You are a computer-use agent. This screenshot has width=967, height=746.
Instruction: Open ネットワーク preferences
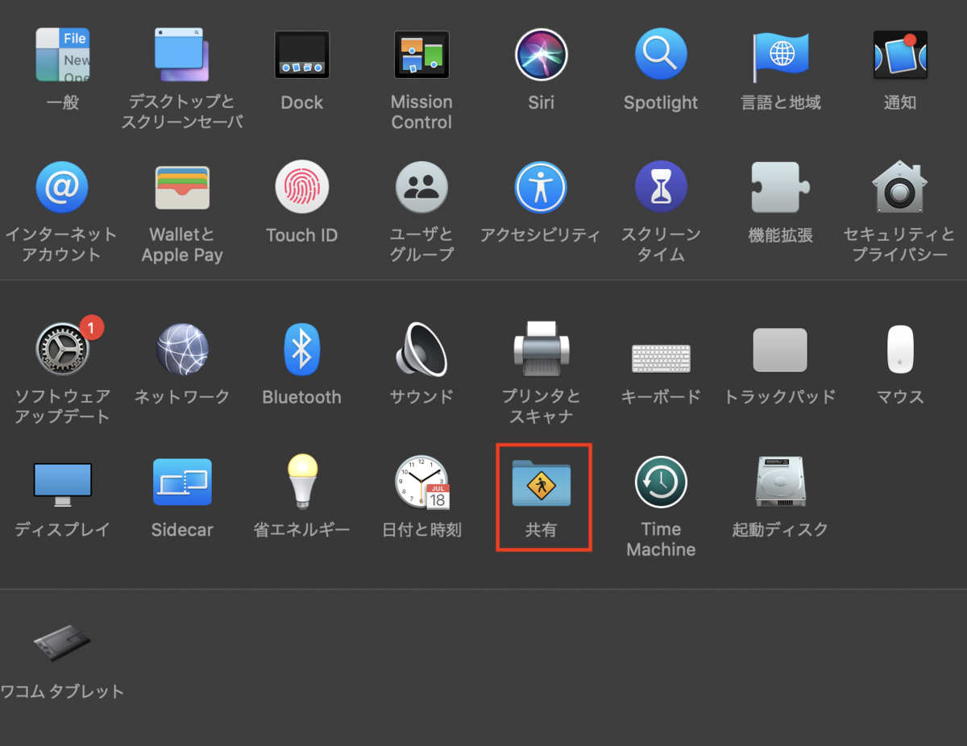(x=182, y=350)
